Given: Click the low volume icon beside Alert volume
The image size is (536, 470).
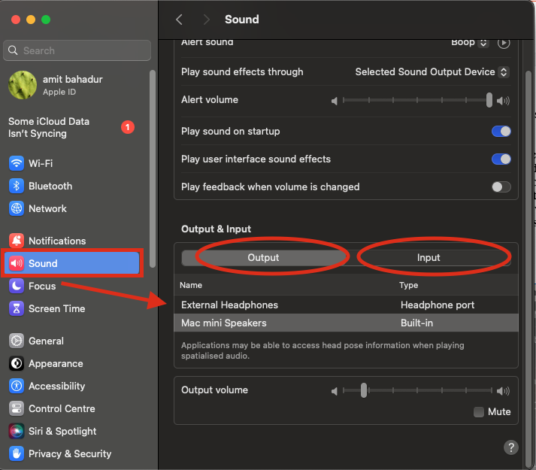Looking at the screenshot, I should point(335,101).
